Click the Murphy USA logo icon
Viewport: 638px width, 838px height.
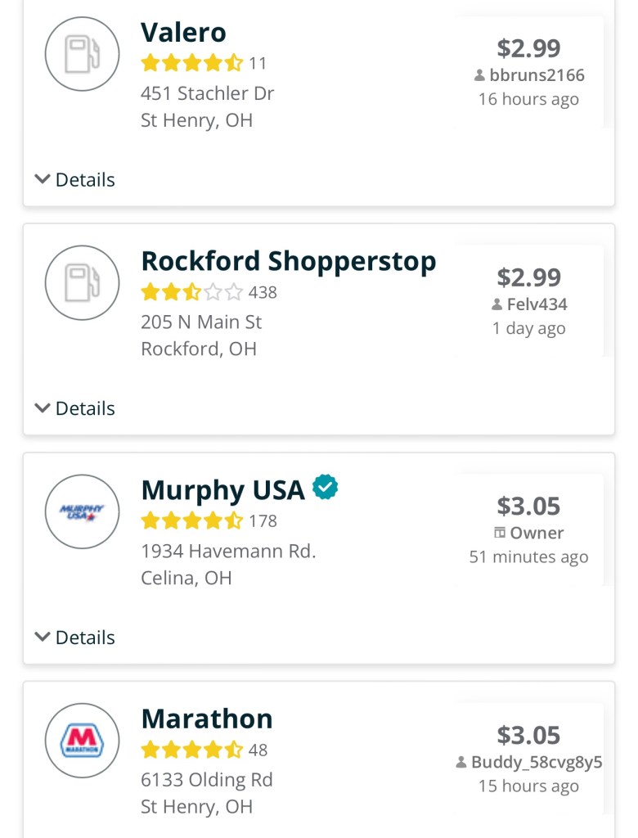82,511
